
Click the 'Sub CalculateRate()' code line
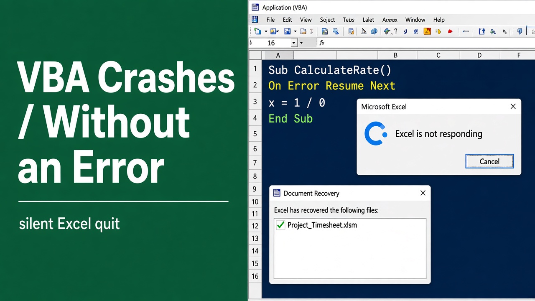click(x=330, y=70)
